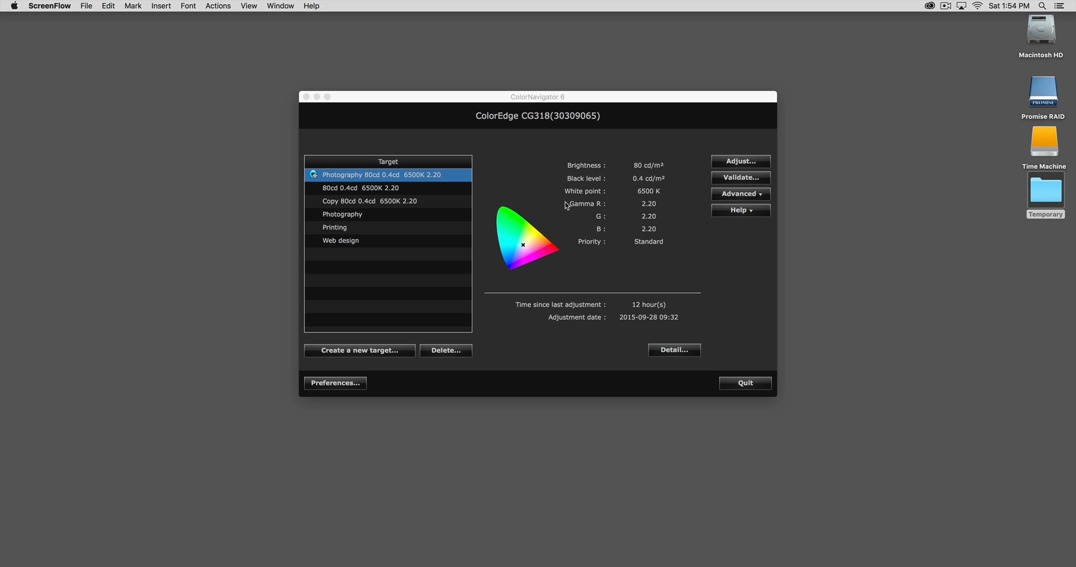The height and width of the screenshot is (567, 1076).
Task: Open the Insert menu
Action: [x=161, y=6]
